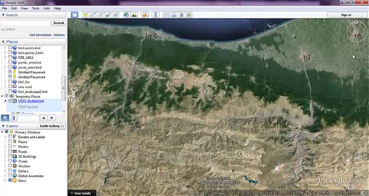Show historical imagery clock icon
369x196 pixels.
click(126, 15)
